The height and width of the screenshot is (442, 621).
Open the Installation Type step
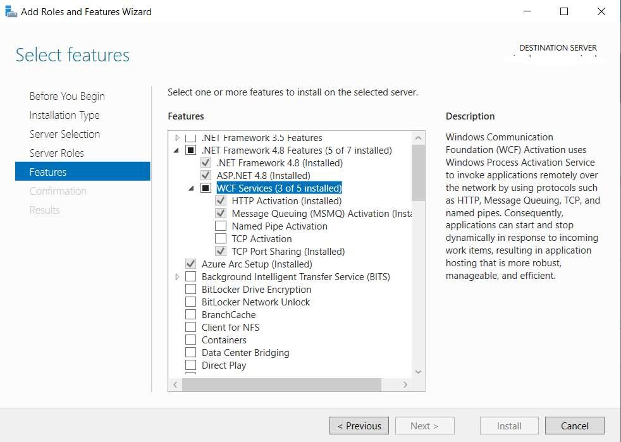64,115
